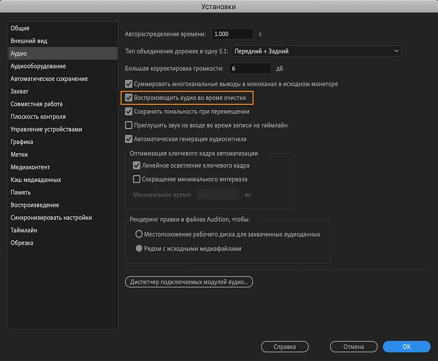The width and height of the screenshot is (438, 361).
Task: Enable Приглушить звук на входе во время записи
Action: [129, 125]
